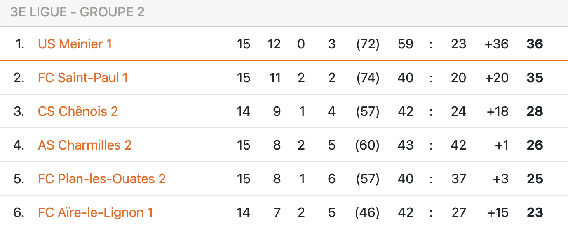This screenshot has width=568, height=226.
Task: Click FC Saint-Paul's 35 points total
Action: [x=535, y=78]
